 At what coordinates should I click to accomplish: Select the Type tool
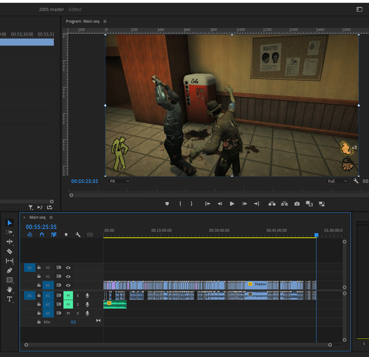click(10, 299)
